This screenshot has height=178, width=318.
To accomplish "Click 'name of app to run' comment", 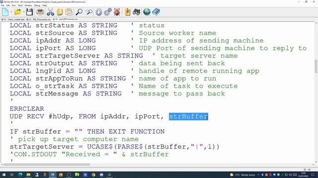I will point(177,79).
